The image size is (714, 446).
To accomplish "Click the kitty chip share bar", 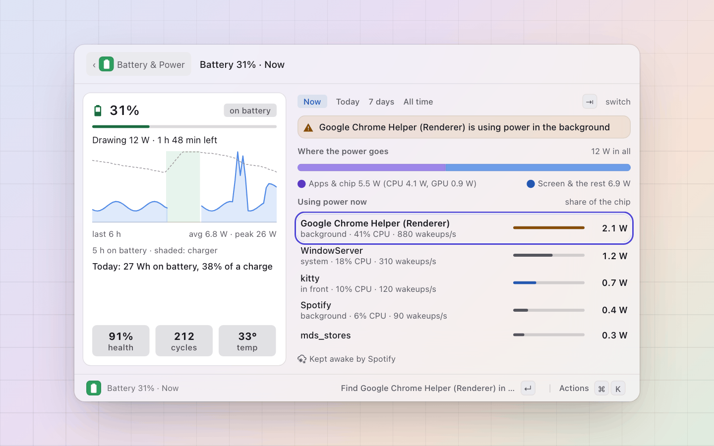I will click(549, 283).
